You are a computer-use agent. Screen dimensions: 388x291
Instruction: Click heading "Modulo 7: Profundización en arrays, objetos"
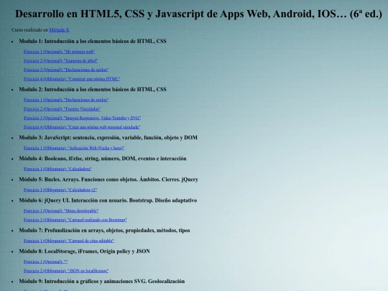pos(104,231)
